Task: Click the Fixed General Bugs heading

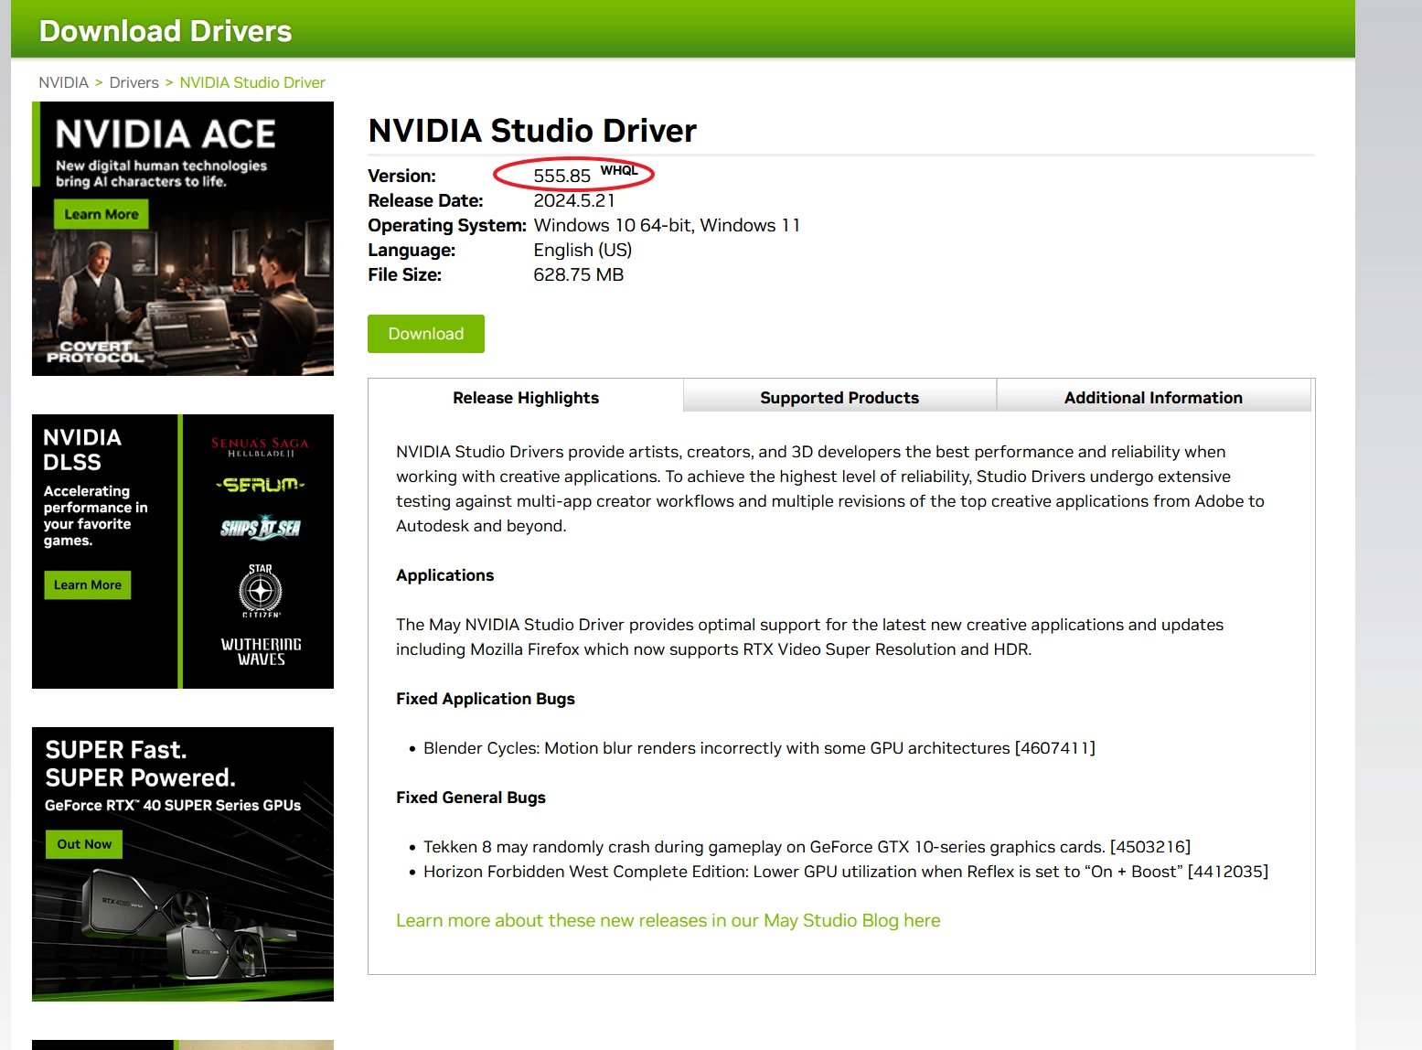Action: (x=471, y=798)
